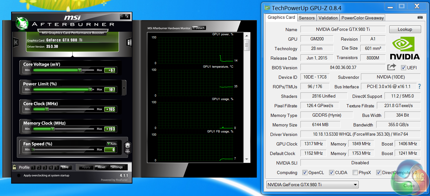Image resolution: width=430 pixels, height=196 pixels.
Task: Click the Bandwidth 355.0 GB/s value
Action: [398, 125]
